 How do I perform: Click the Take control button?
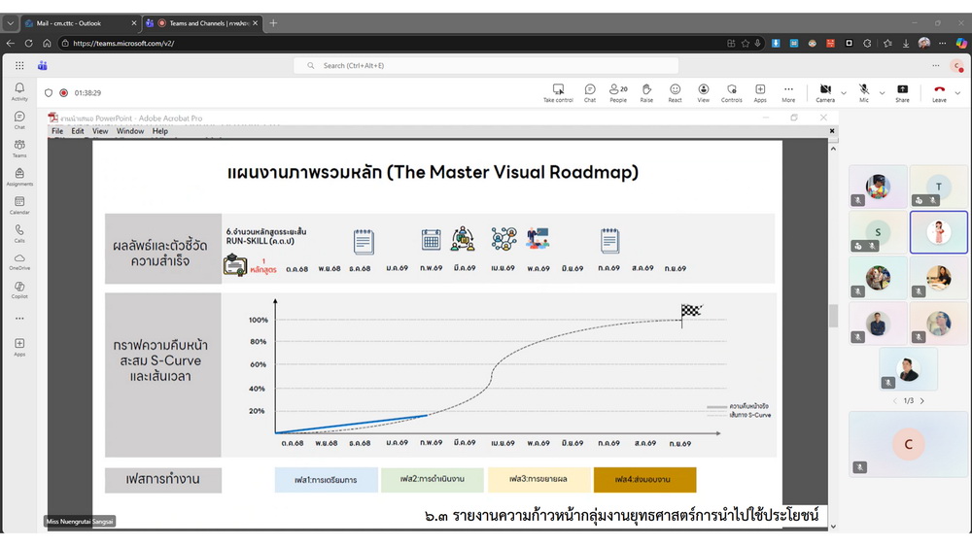[558, 92]
